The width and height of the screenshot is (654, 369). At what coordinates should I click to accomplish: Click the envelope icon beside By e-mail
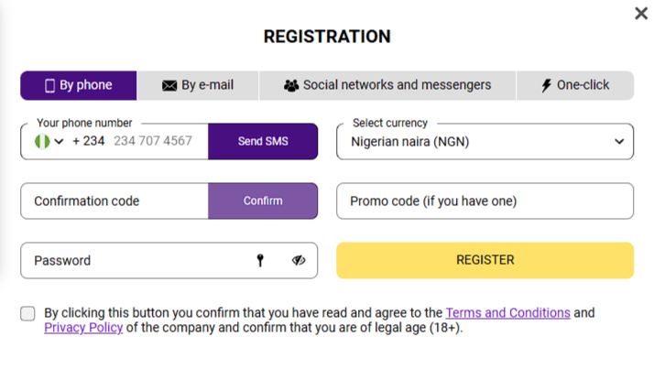(169, 85)
